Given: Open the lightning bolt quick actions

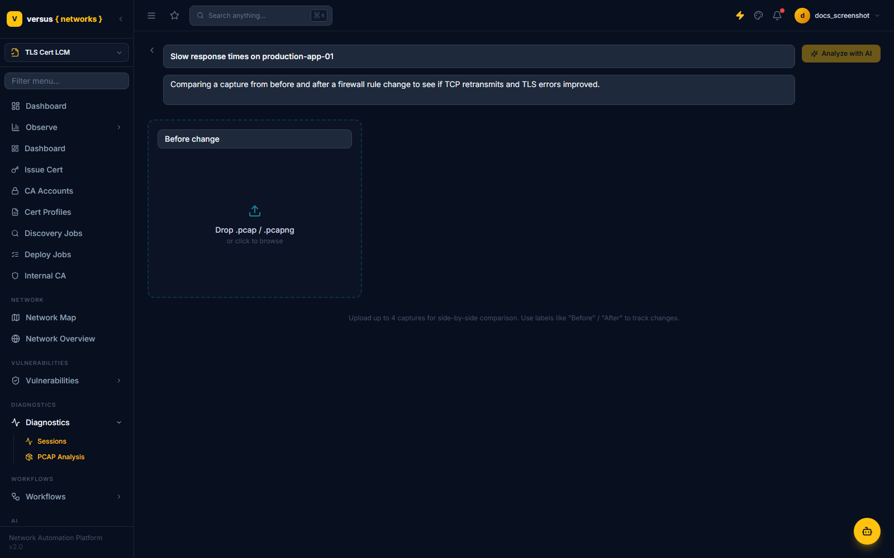Looking at the screenshot, I should click(x=740, y=16).
